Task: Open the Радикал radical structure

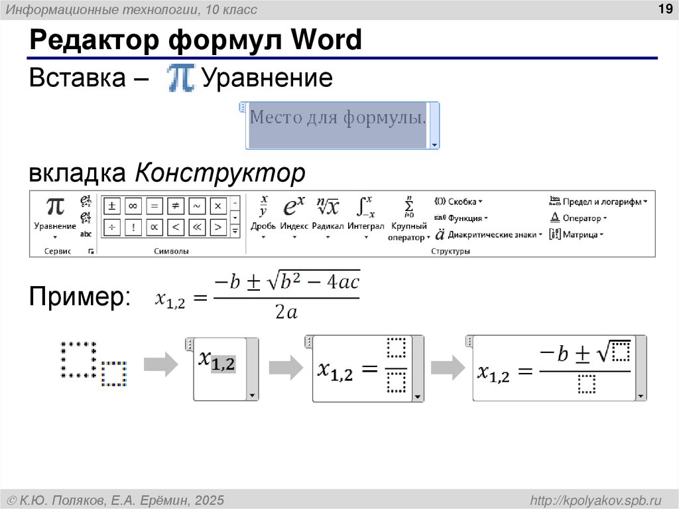Action: (x=328, y=217)
